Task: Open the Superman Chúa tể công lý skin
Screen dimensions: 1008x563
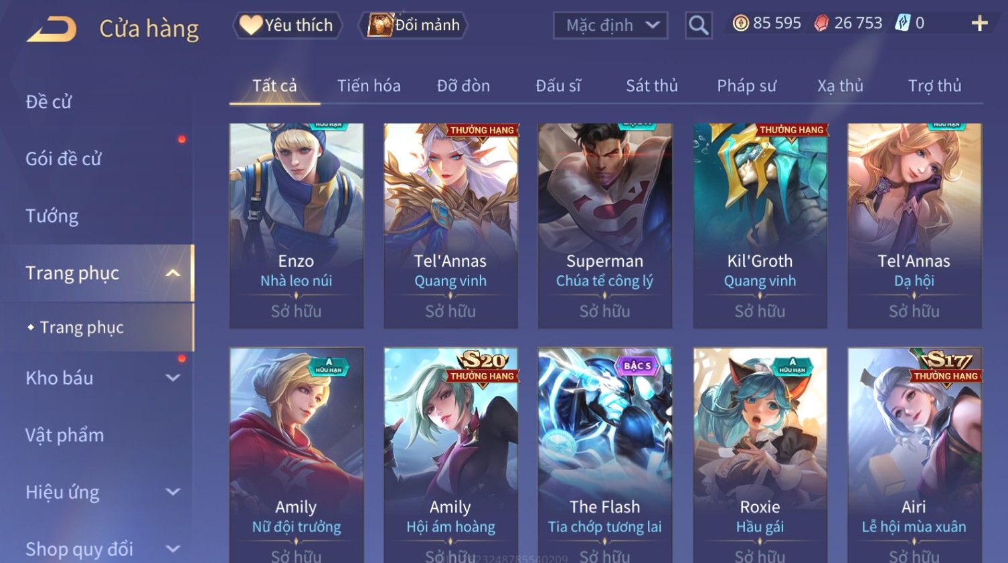Action: tap(605, 225)
